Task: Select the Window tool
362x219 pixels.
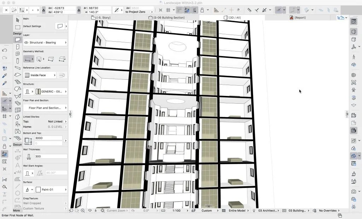Action: (18, 54)
